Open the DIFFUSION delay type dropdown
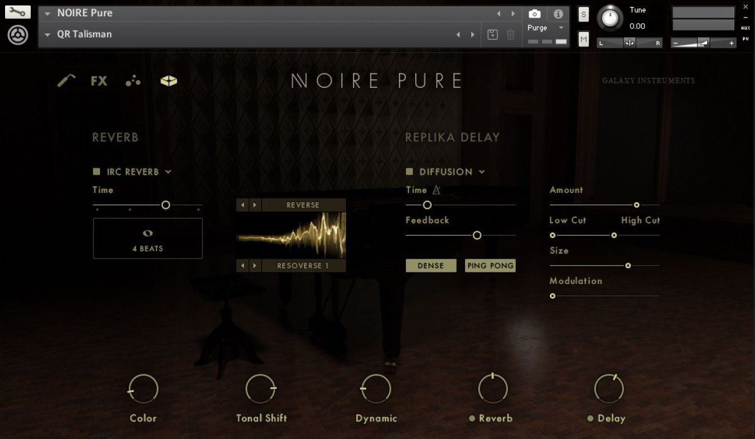This screenshot has height=439, width=755. coord(452,171)
